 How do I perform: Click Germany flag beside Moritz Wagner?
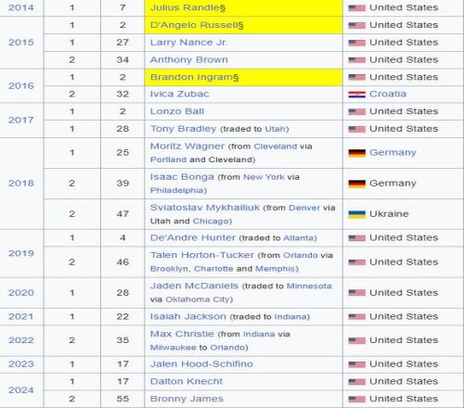click(x=357, y=153)
